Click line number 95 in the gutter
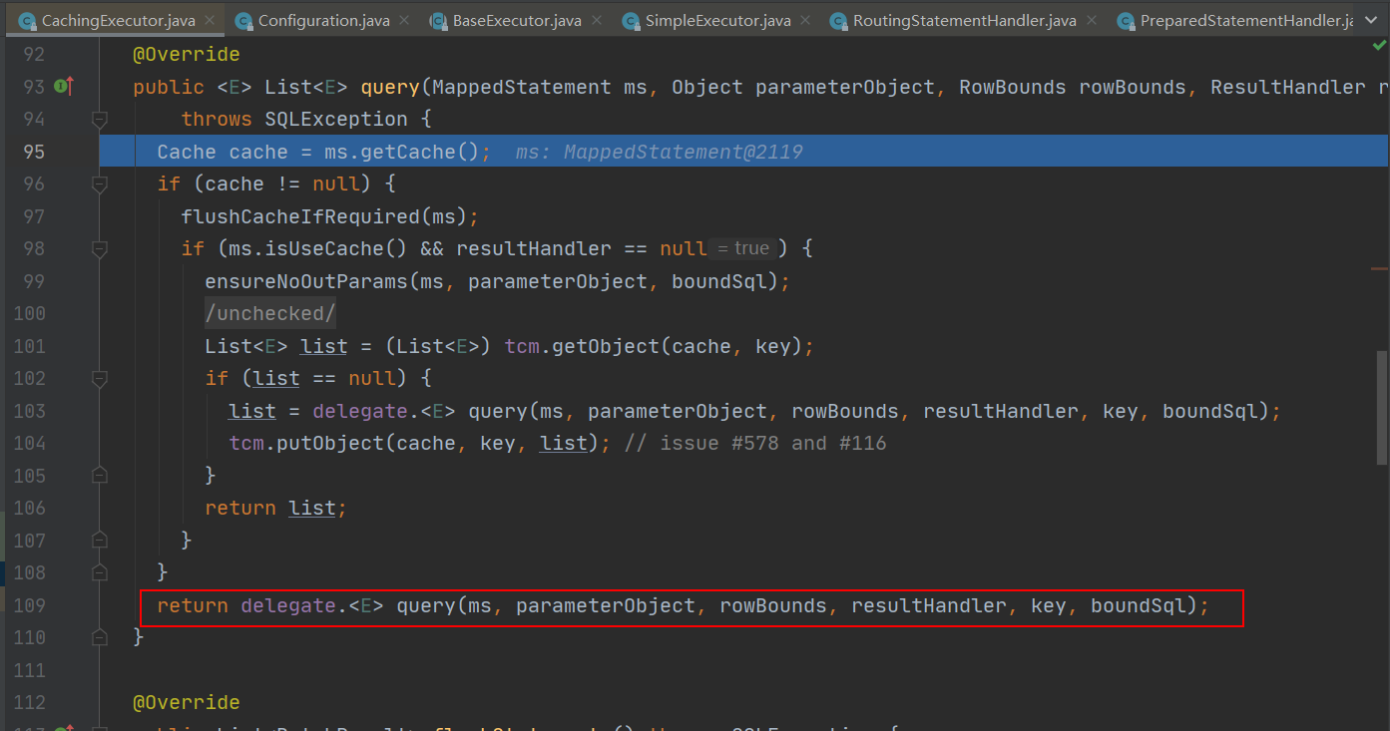 [x=34, y=152]
